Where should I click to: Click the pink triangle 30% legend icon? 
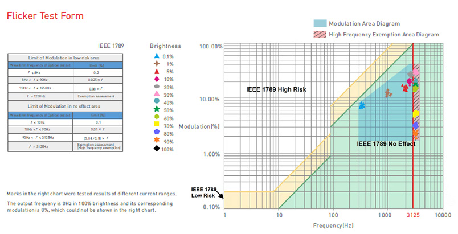(157, 94)
